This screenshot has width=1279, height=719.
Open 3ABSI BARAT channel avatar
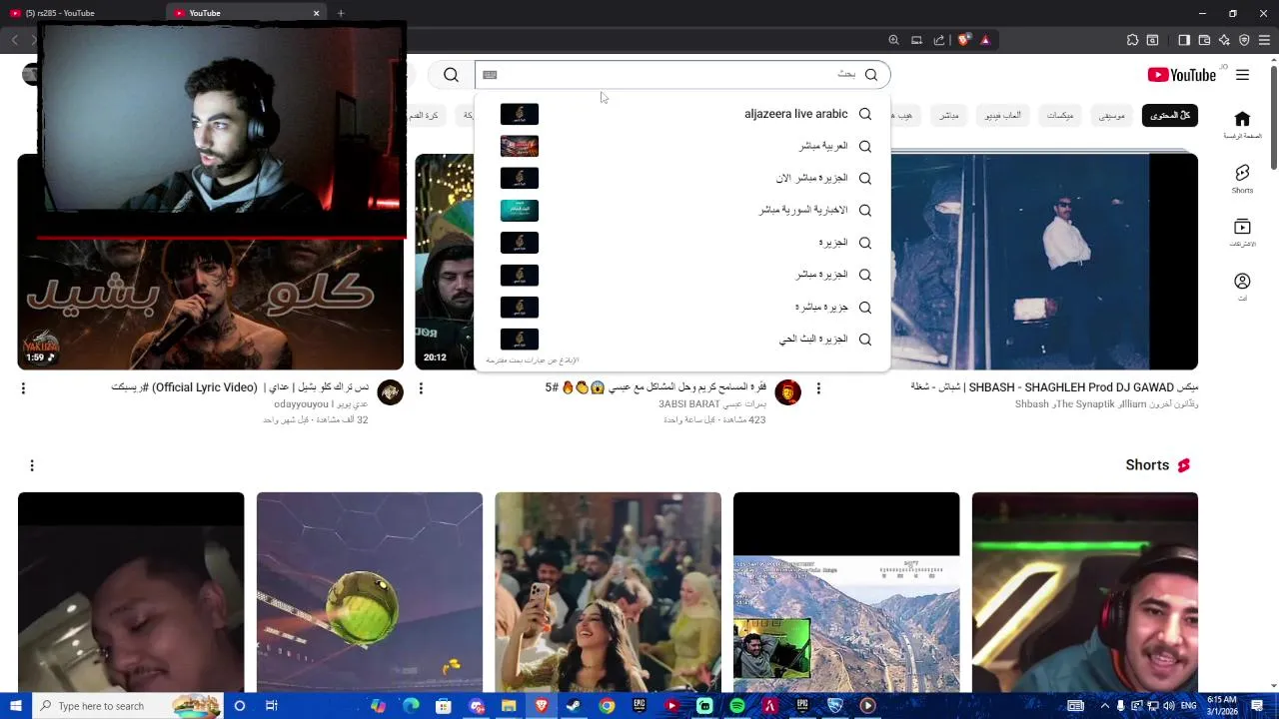tap(787, 391)
